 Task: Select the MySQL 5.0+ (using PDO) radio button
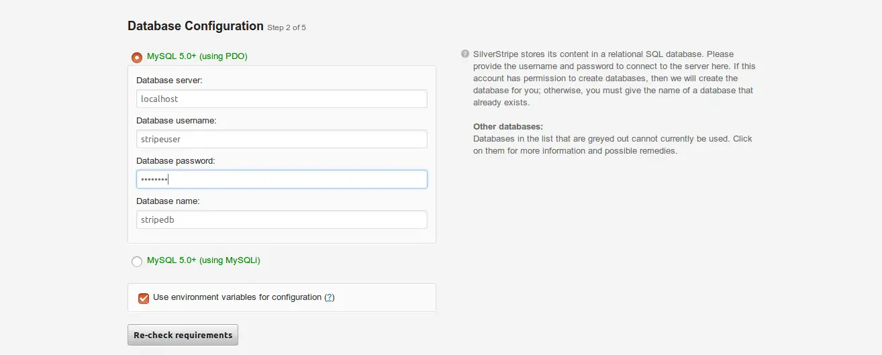click(137, 58)
